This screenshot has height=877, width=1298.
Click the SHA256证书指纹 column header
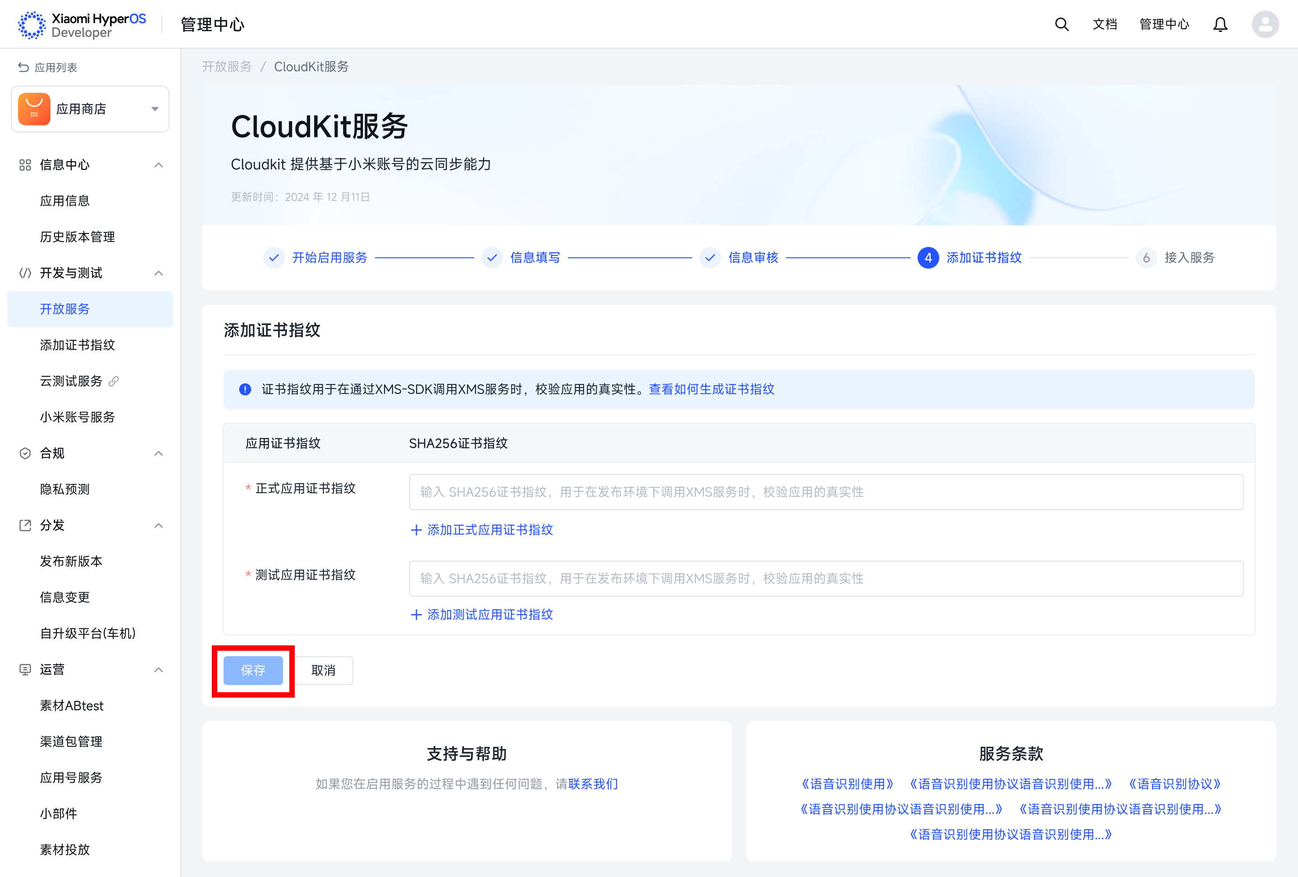point(458,443)
